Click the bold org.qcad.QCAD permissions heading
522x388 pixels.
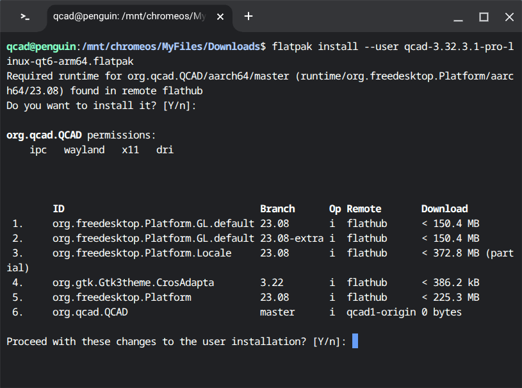(x=44, y=135)
